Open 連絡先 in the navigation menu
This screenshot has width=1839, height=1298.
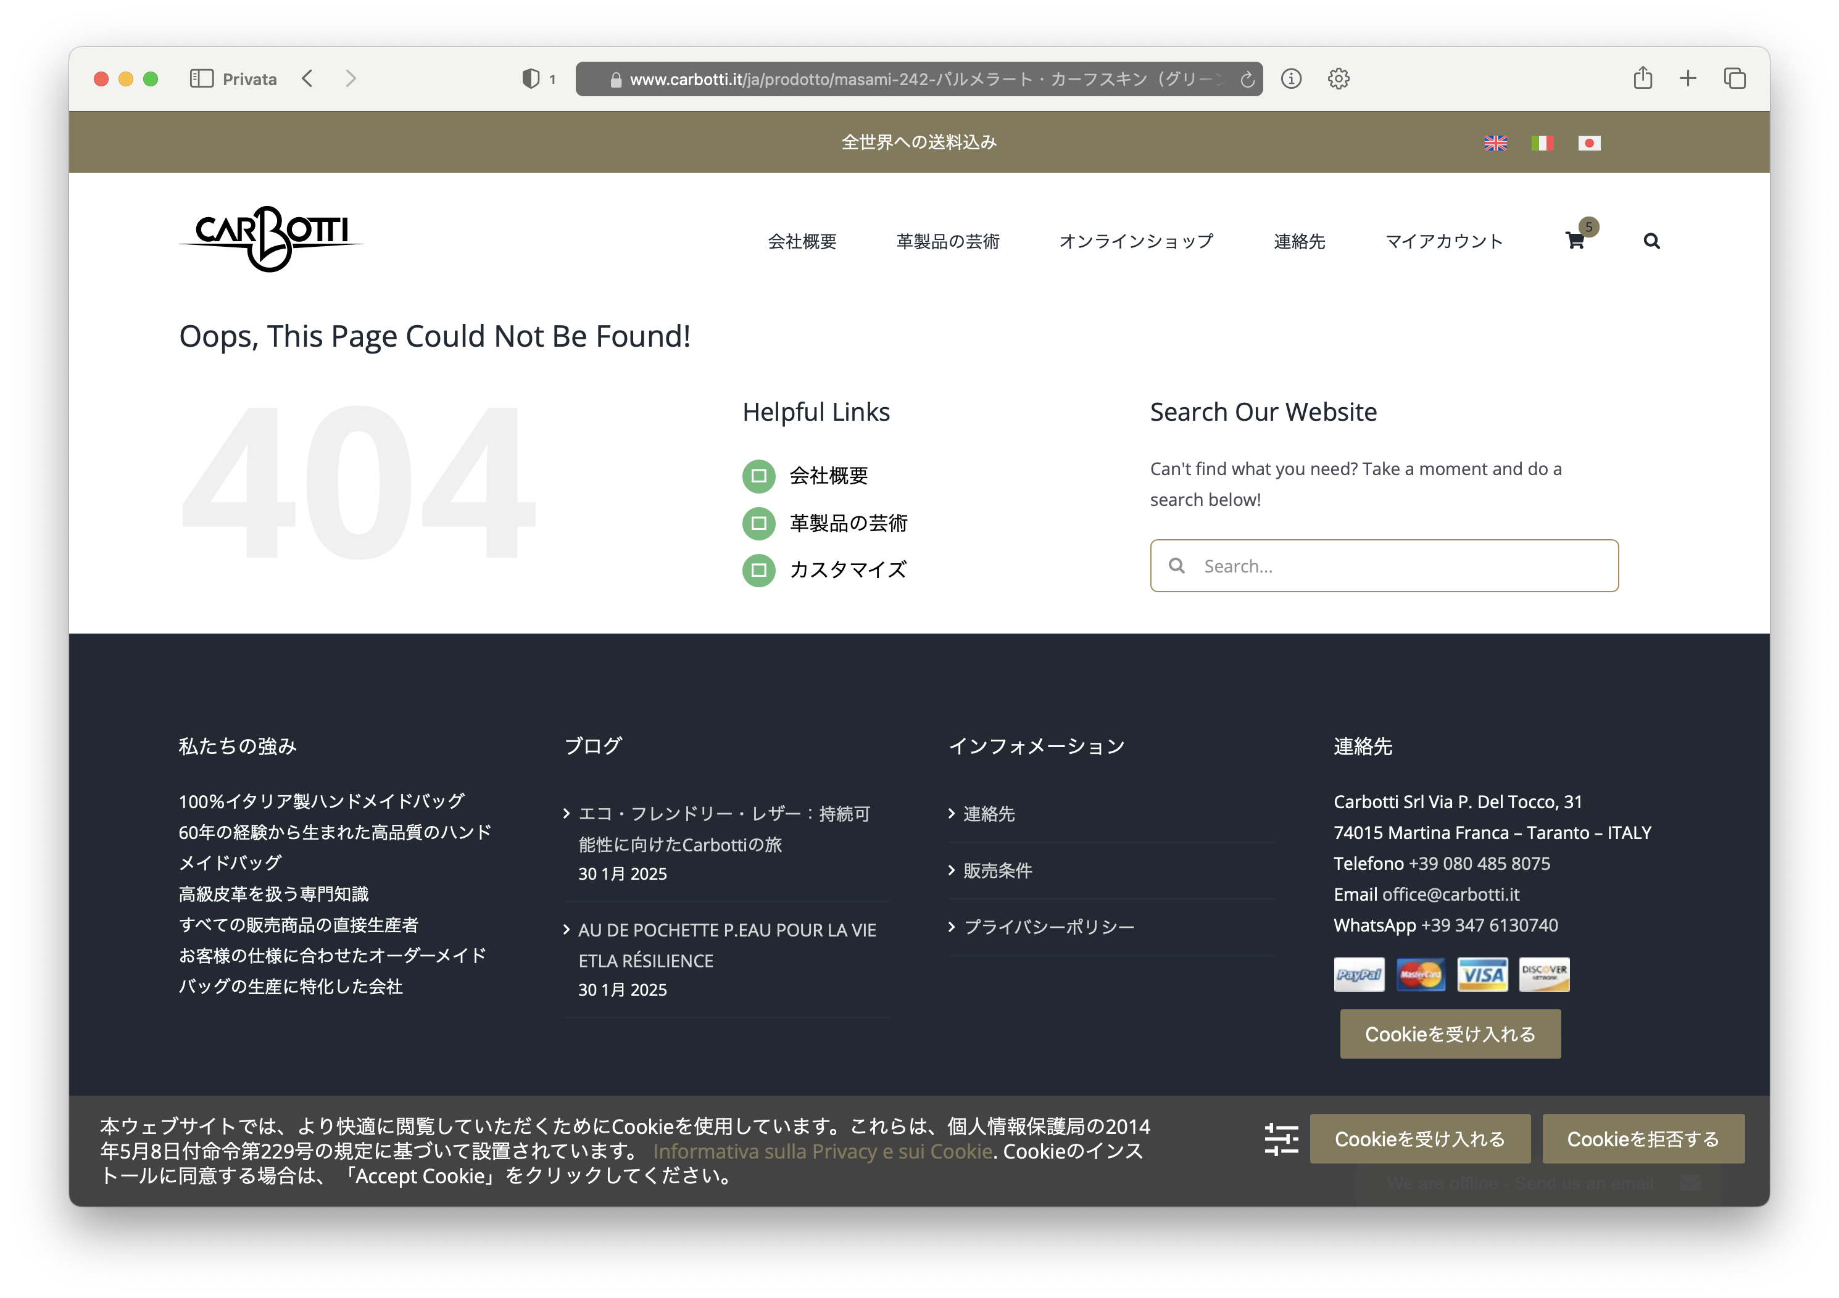coord(1299,241)
